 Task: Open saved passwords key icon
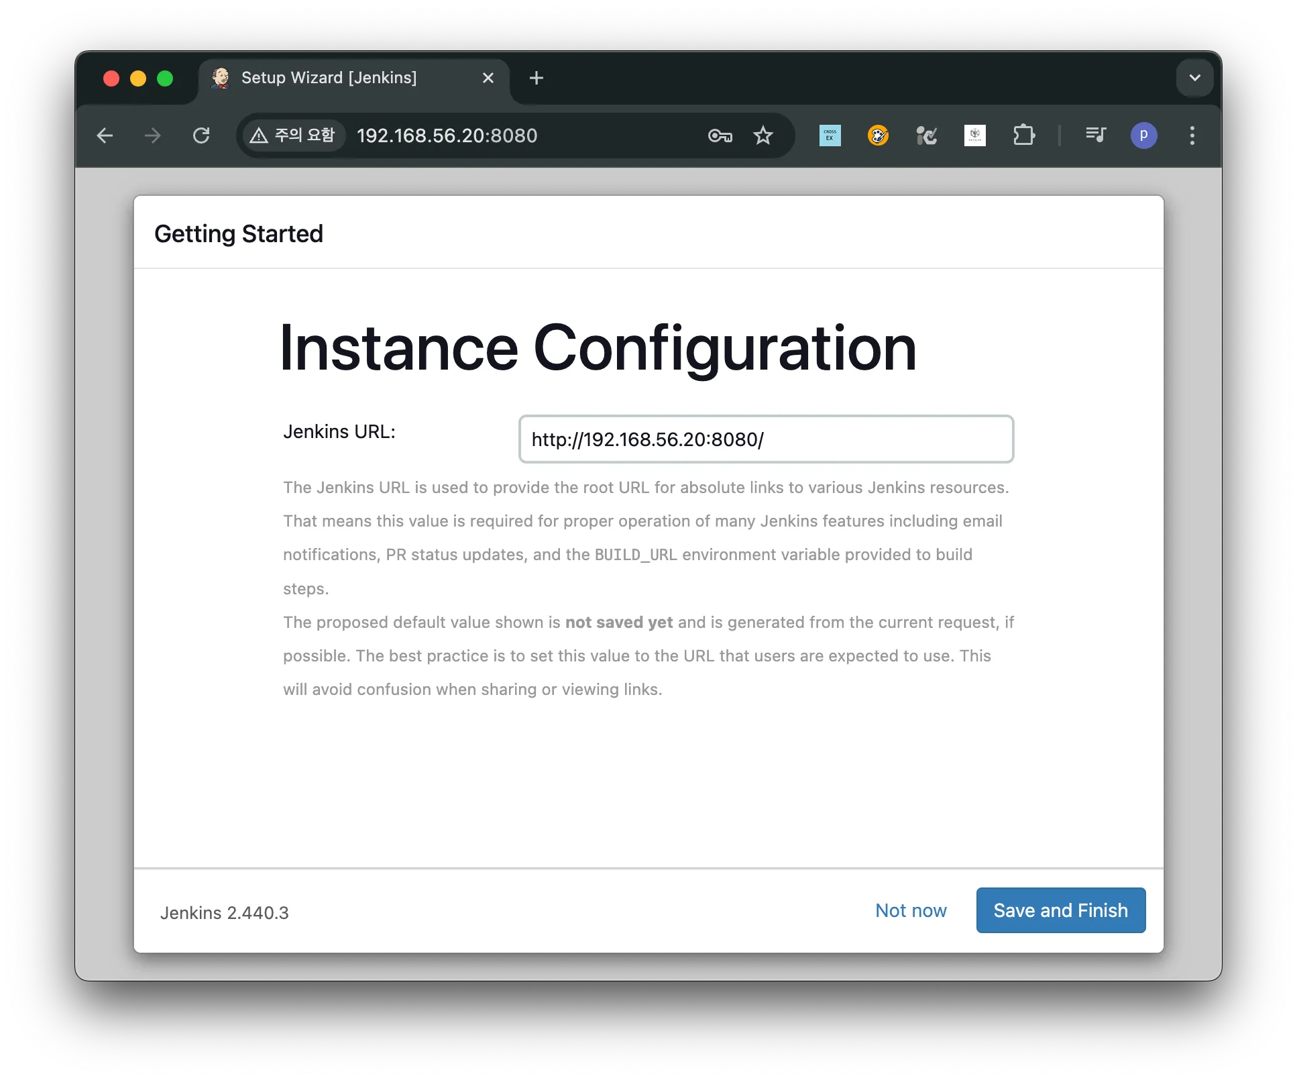pos(720,136)
